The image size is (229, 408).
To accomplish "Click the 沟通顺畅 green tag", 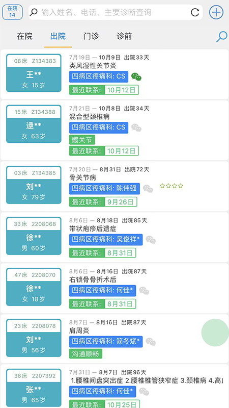I will (x=85, y=353).
